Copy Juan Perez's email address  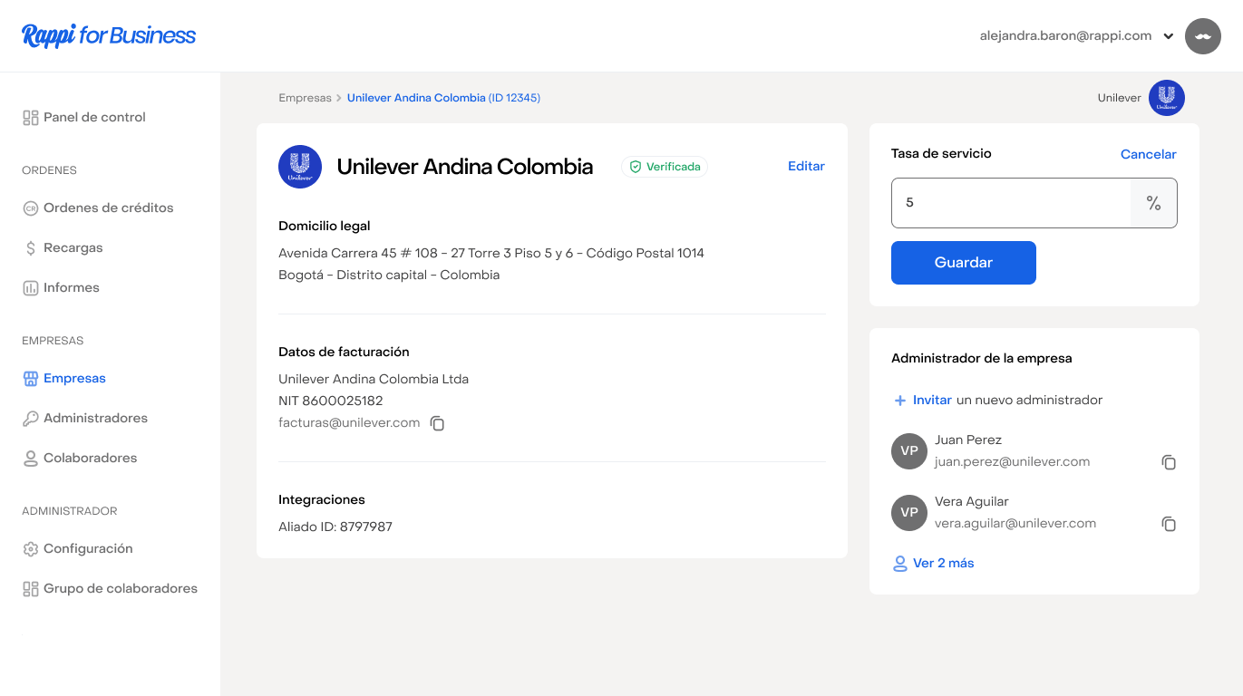click(x=1169, y=462)
